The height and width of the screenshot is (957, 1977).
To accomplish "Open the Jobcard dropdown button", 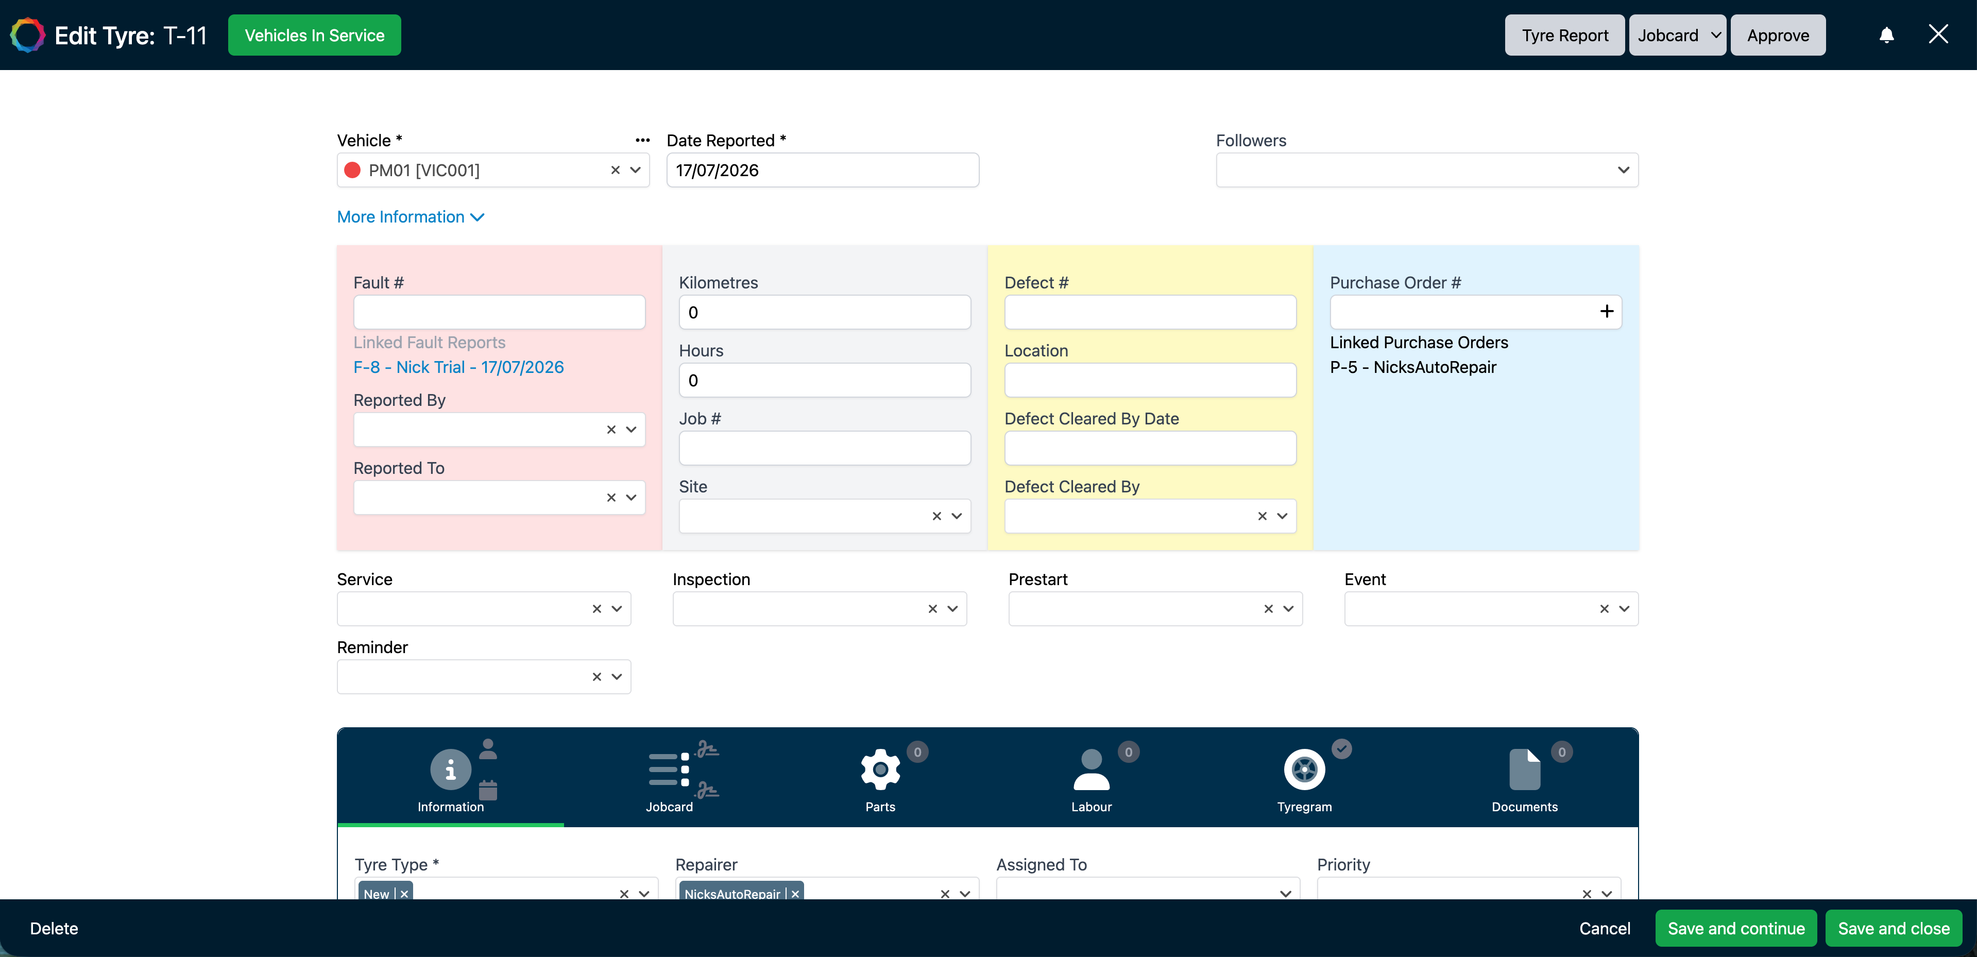I will pyautogui.click(x=1677, y=36).
